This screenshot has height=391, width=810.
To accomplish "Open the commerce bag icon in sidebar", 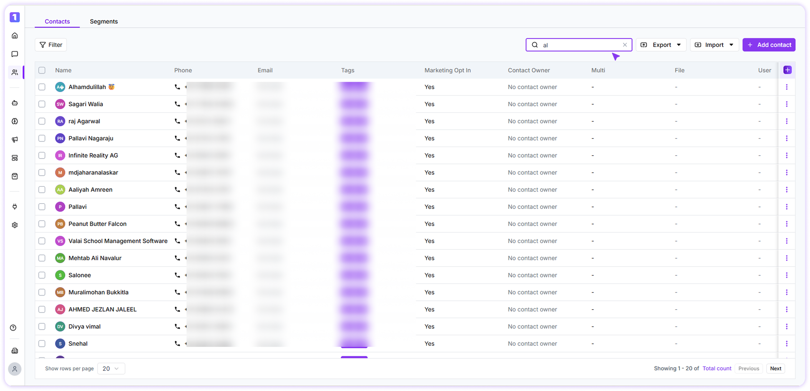I will [15, 176].
